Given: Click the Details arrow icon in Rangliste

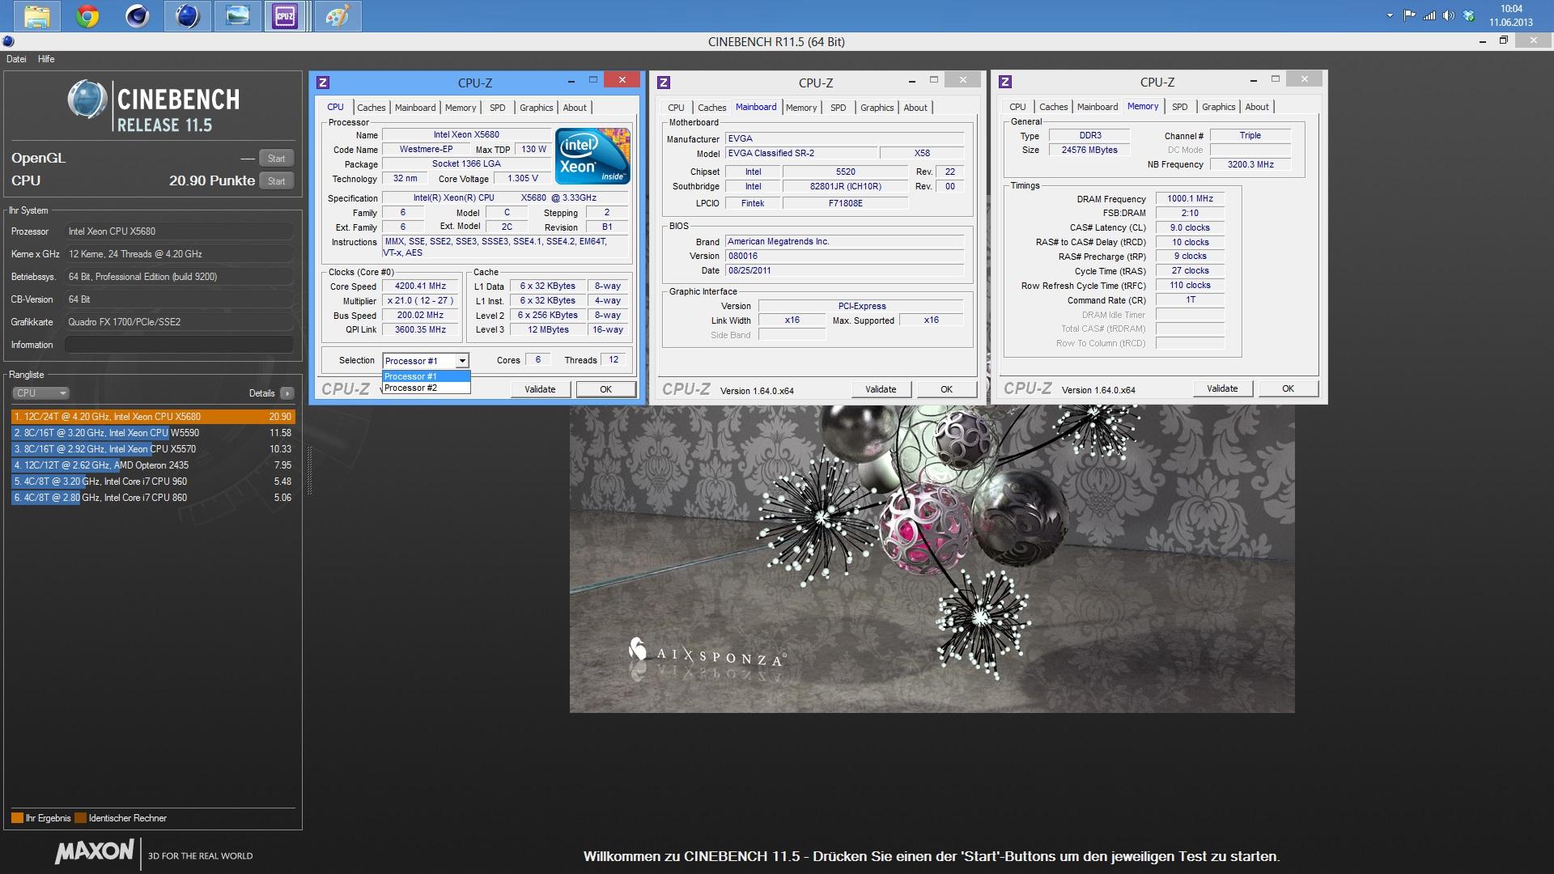Looking at the screenshot, I should click(287, 393).
